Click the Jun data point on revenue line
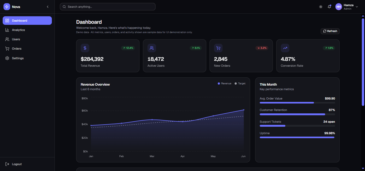 pyautogui.click(x=244, y=110)
